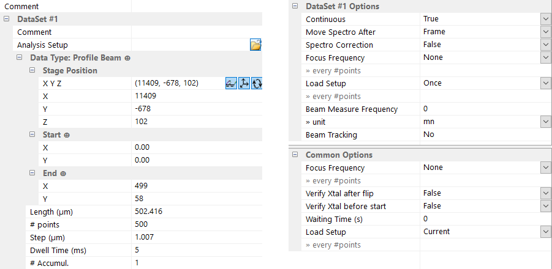552x269 pixels.
Task: Click the XYZ axes icon for stage position
Action: pos(244,83)
